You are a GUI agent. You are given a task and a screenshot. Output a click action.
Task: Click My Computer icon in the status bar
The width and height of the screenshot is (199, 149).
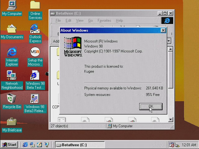[x=109, y=126]
